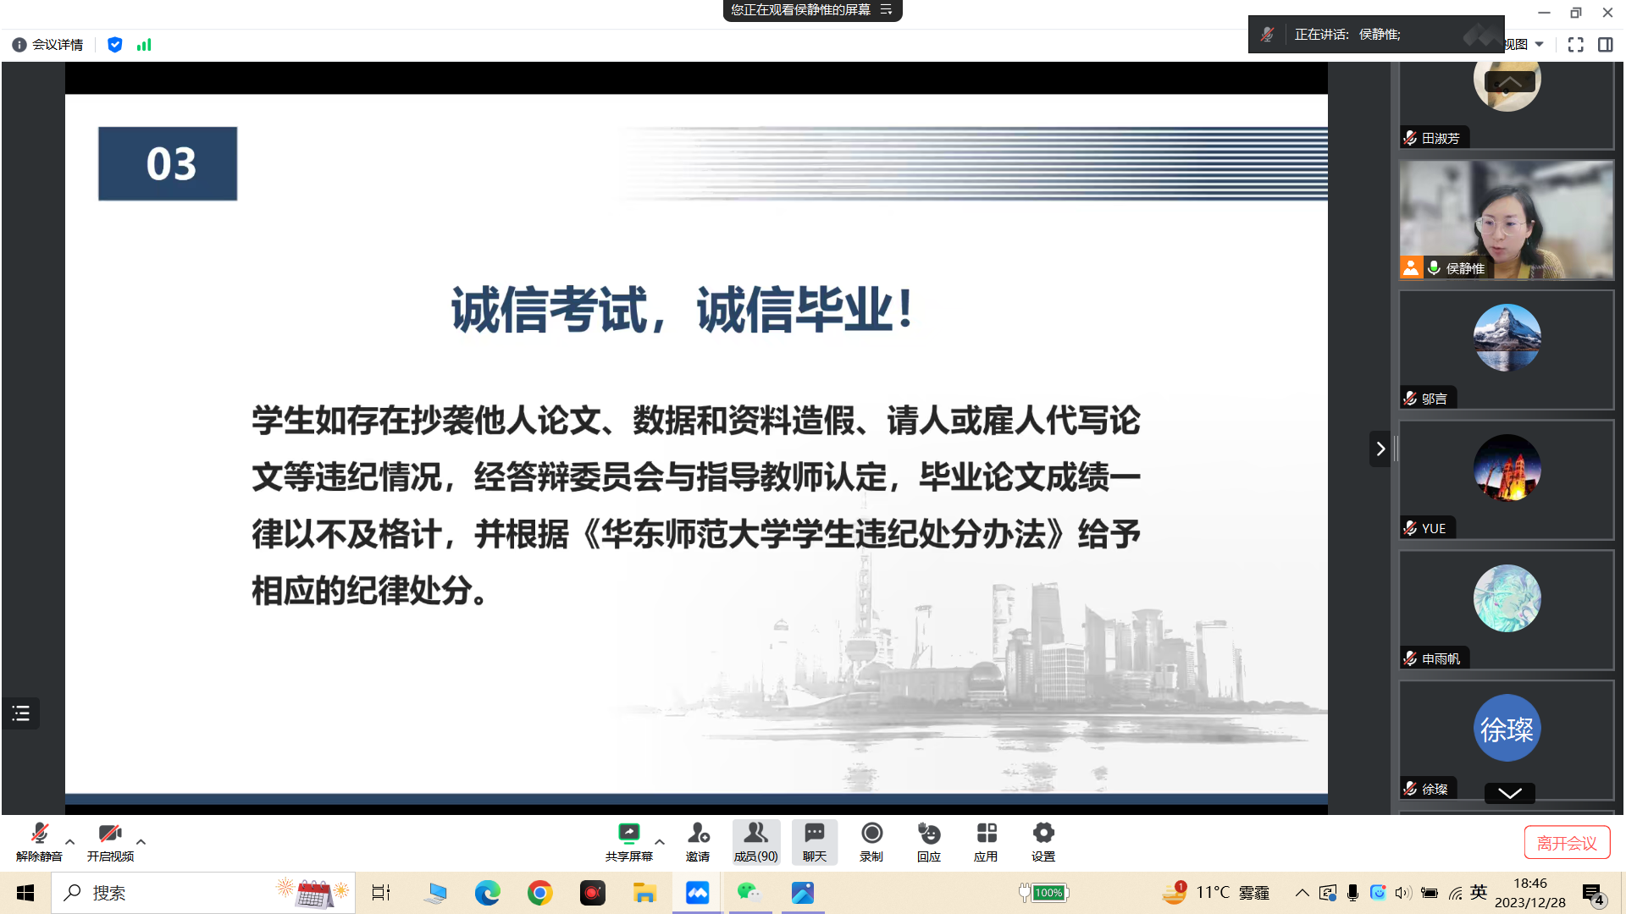The height and width of the screenshot is (914, 1626).
Task: Collapse the participant panel with side arrow
Action: [x=1381, y=449]
